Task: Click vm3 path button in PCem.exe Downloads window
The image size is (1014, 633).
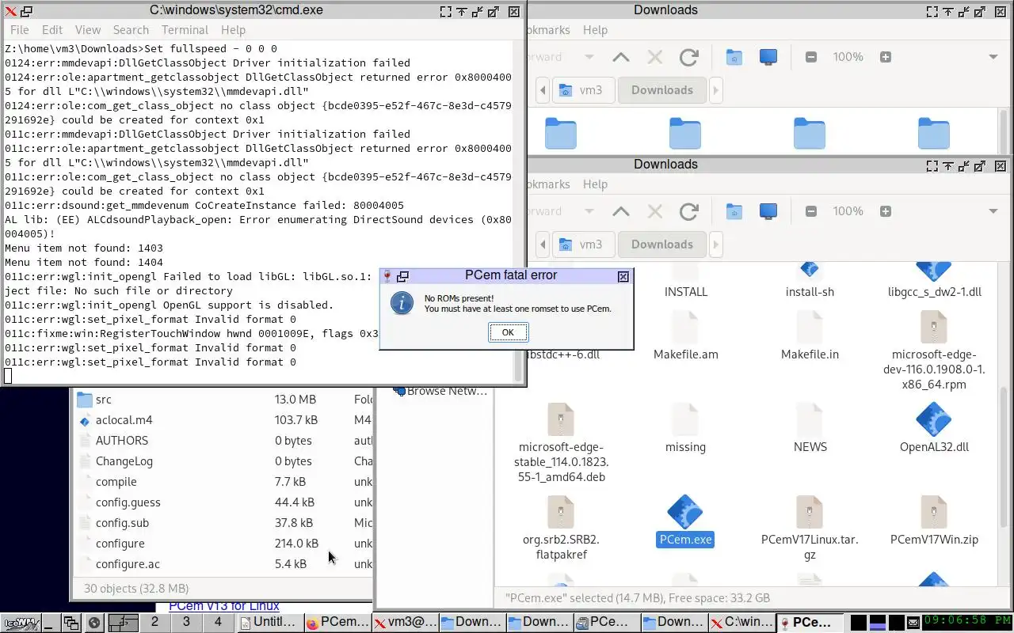Action: pos(581,244)
